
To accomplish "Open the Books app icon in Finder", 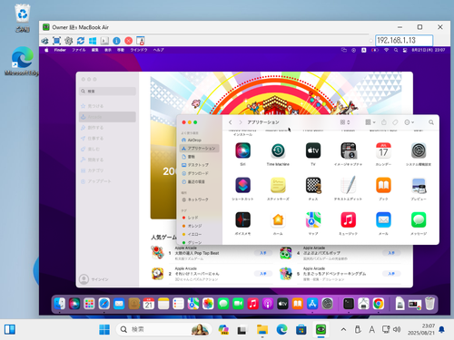I will pyautogui.click(x=383, y=185).
